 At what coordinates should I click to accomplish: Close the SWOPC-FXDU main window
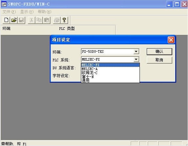[185, 4]
